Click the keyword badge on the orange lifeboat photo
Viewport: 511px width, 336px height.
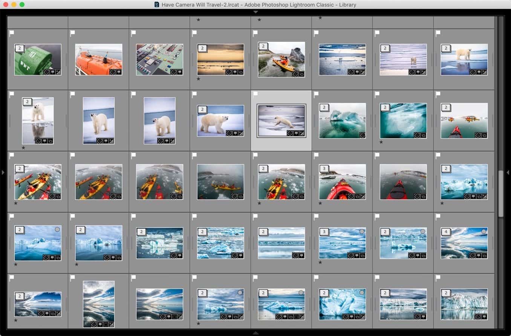113,72
